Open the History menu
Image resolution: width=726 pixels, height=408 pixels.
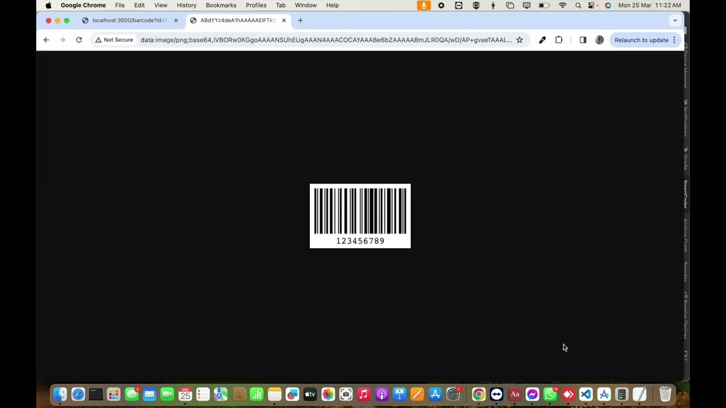[x=187, y=5]
